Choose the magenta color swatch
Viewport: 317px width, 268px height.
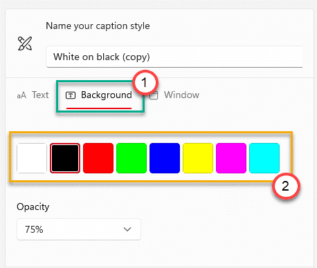point(231,158)
